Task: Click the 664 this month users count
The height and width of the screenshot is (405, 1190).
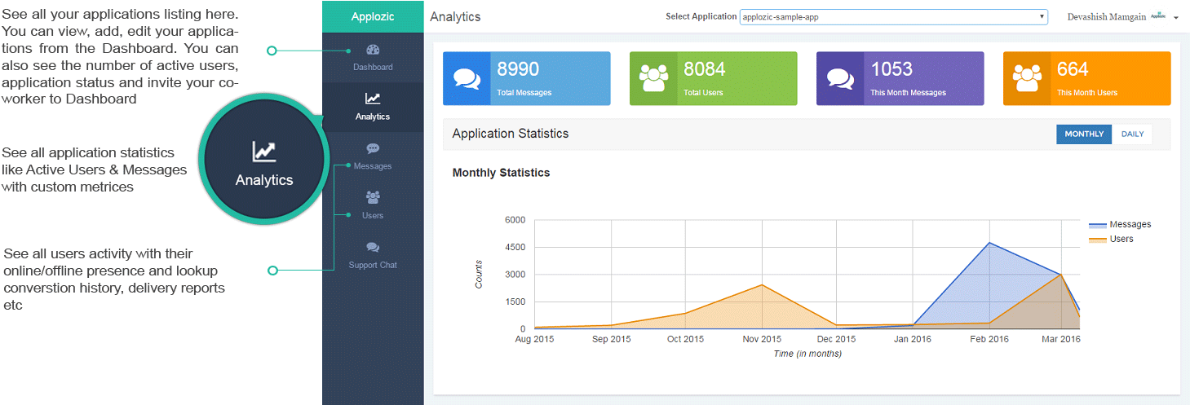Action: (1073, 69)
